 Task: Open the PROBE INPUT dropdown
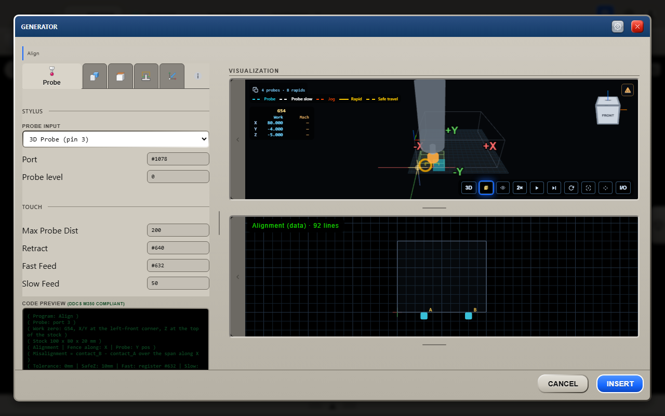coord(115,139)
